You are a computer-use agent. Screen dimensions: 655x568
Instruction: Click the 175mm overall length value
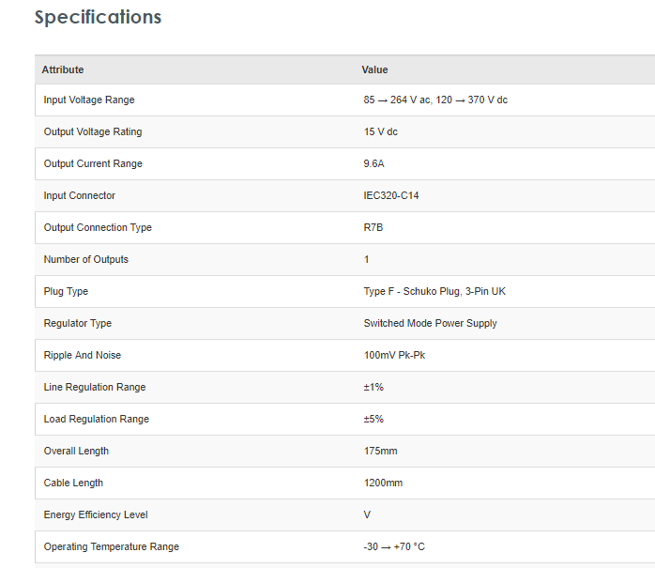pyautogui.click(x=380, y=451)
